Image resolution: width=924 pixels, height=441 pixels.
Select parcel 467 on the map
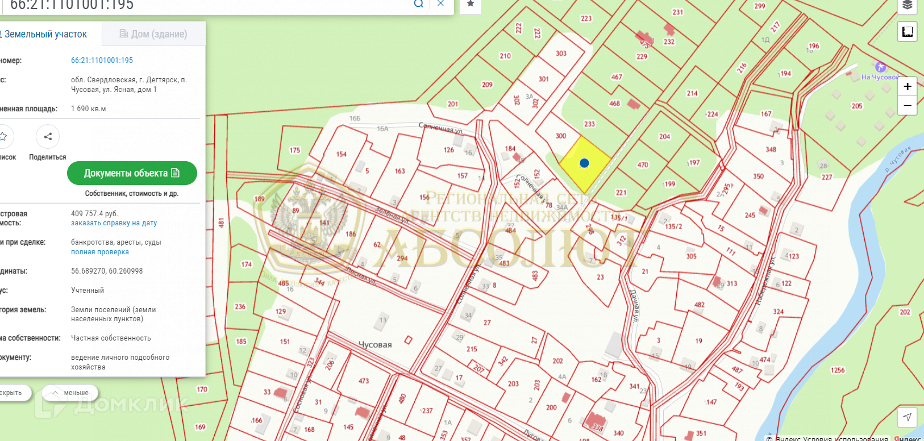pyautogui.click(x=617, y=77)
